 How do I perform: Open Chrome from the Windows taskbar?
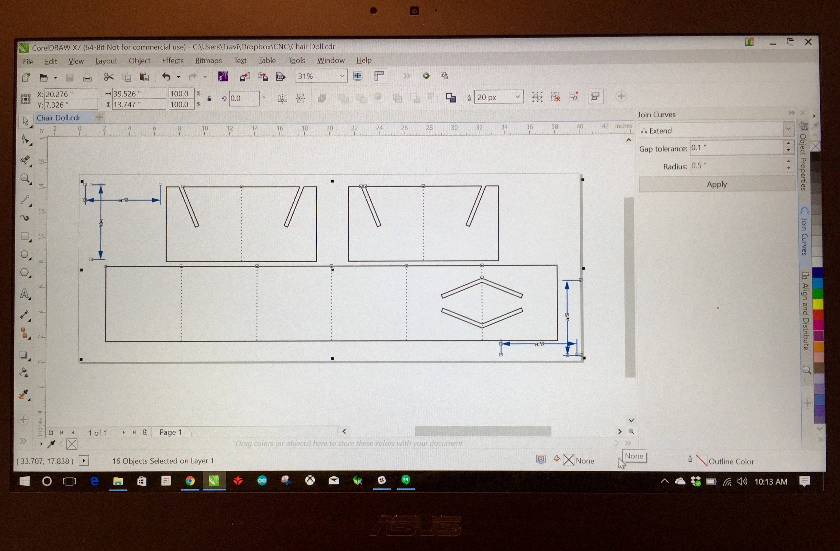190,481
